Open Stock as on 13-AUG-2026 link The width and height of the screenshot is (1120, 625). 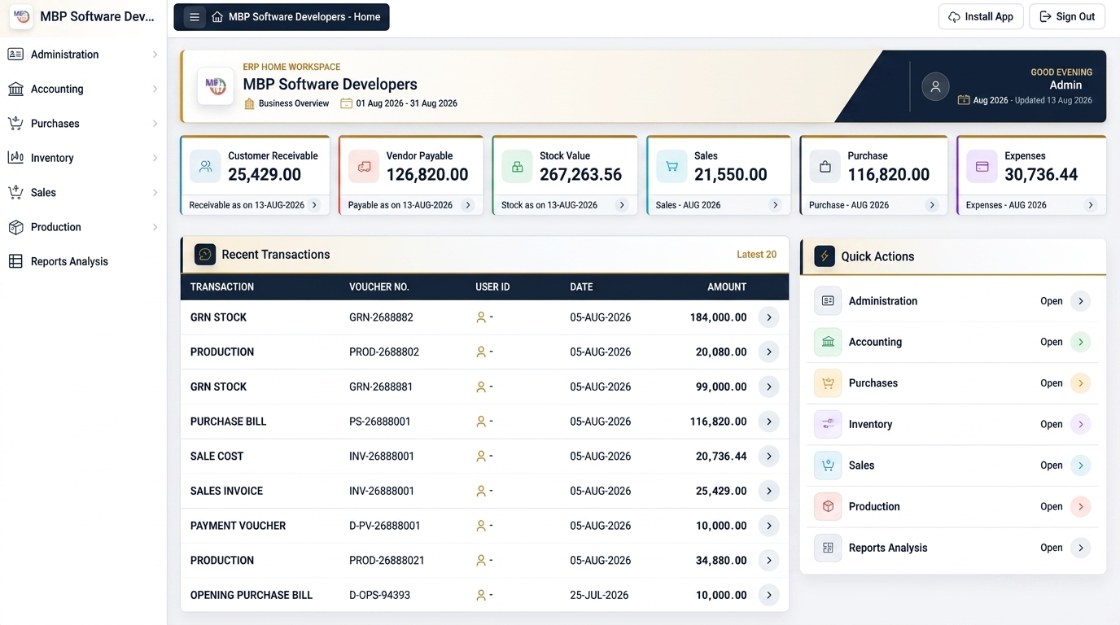point(565,205)
